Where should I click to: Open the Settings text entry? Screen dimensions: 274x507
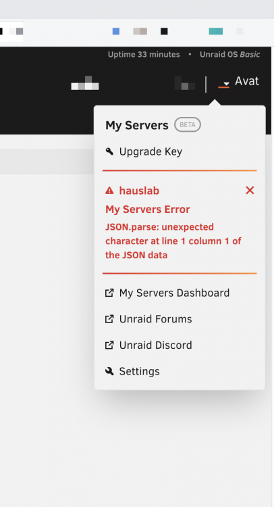[x=140, y=372]
